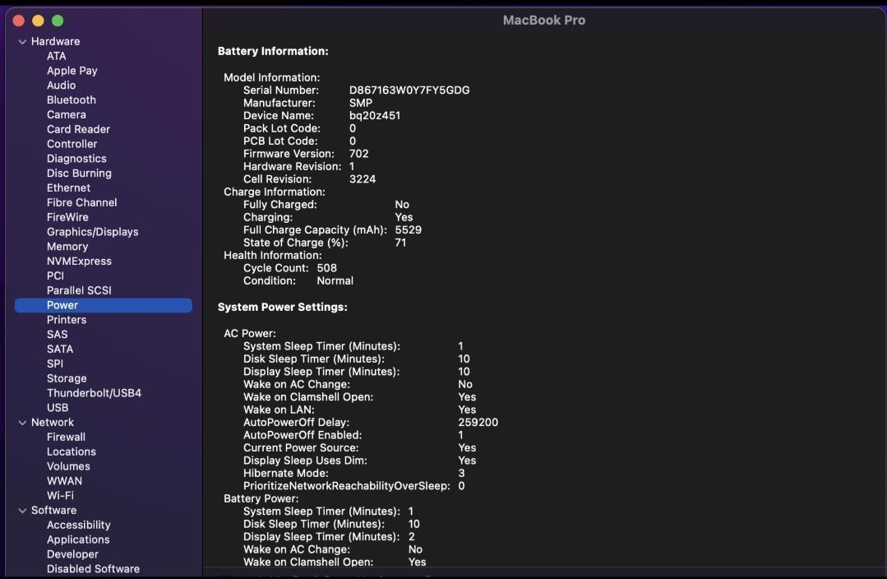Screen dimensions: 887x579
Task: Minimize the System Information window
Action: click(x=38, y=21)
